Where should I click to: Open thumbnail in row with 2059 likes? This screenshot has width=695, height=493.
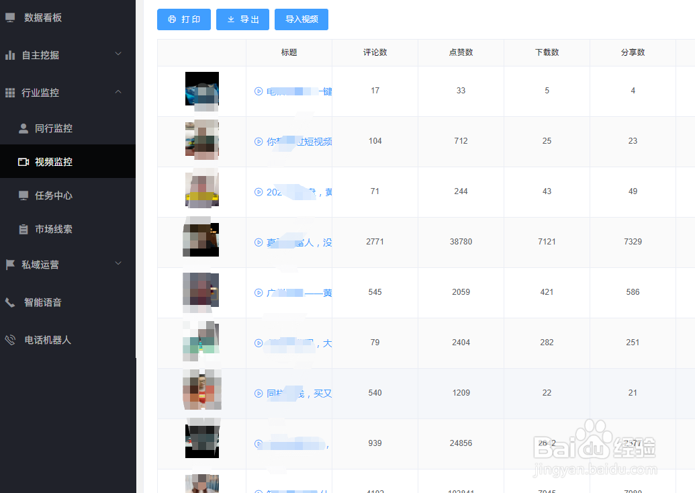(201, 292)
